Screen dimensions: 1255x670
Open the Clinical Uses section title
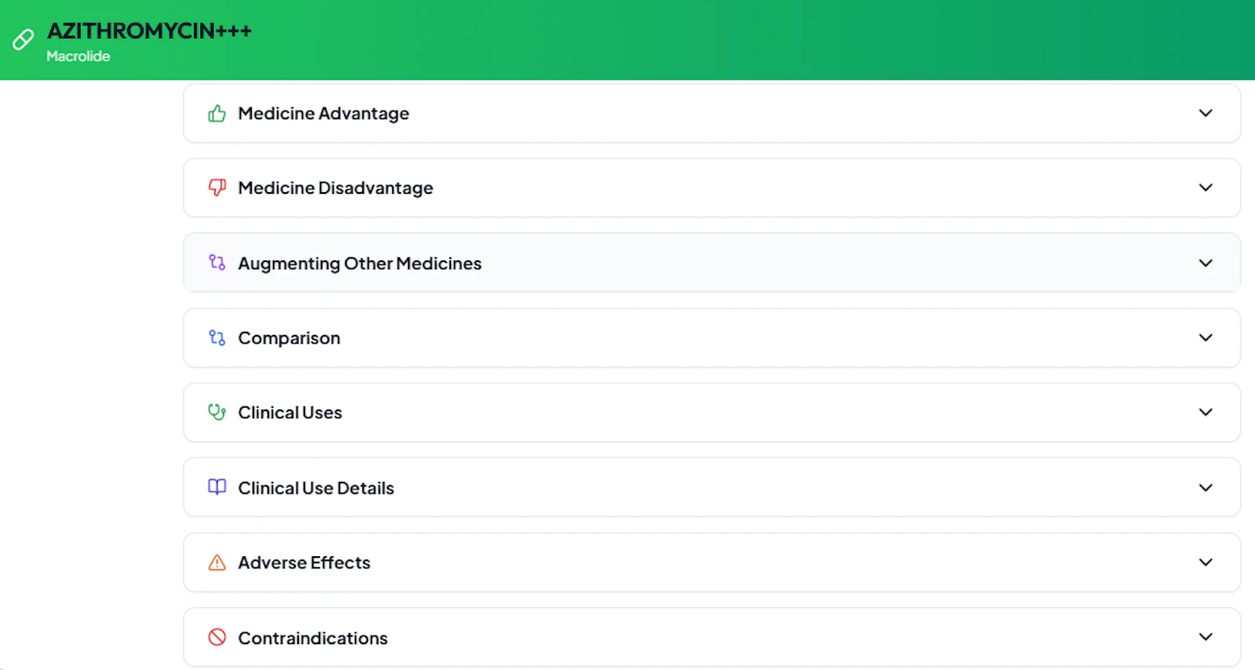click(x=290, y=413)
